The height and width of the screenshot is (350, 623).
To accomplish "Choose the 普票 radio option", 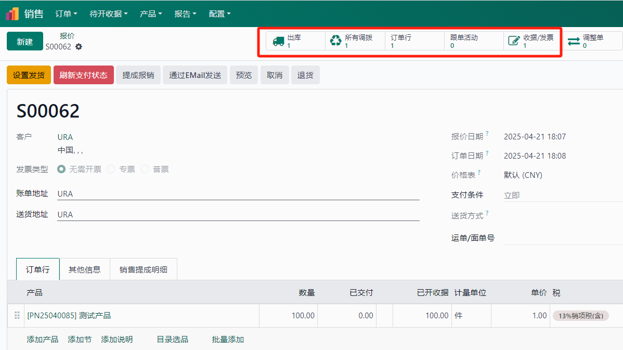I will [145, 169].
